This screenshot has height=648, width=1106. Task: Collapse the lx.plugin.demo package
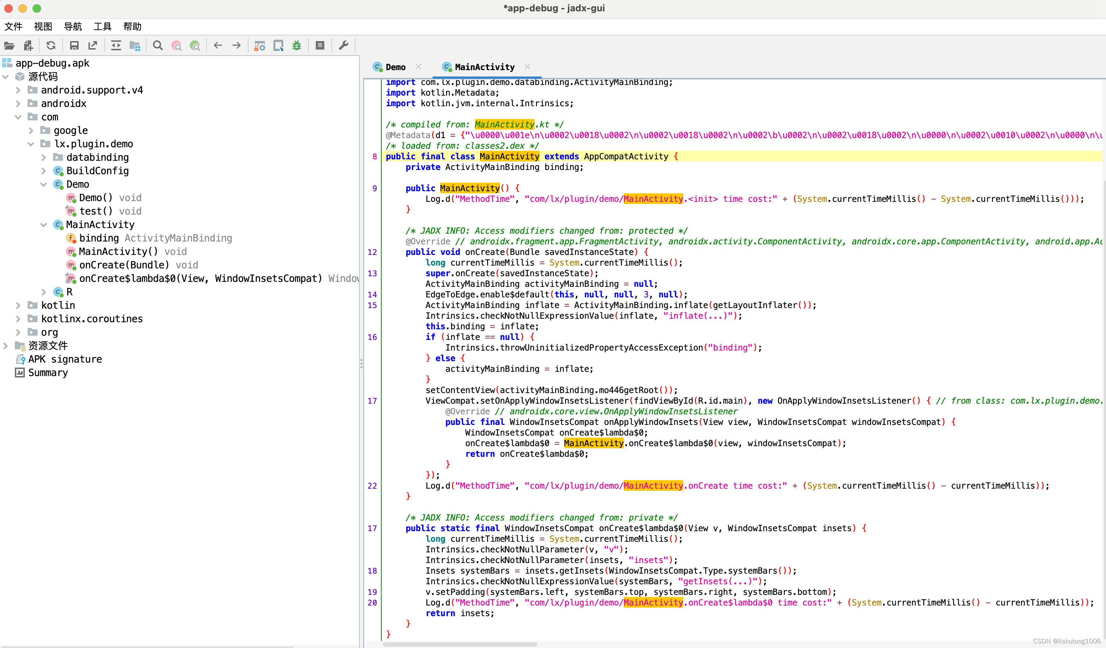tap(31, 144)
